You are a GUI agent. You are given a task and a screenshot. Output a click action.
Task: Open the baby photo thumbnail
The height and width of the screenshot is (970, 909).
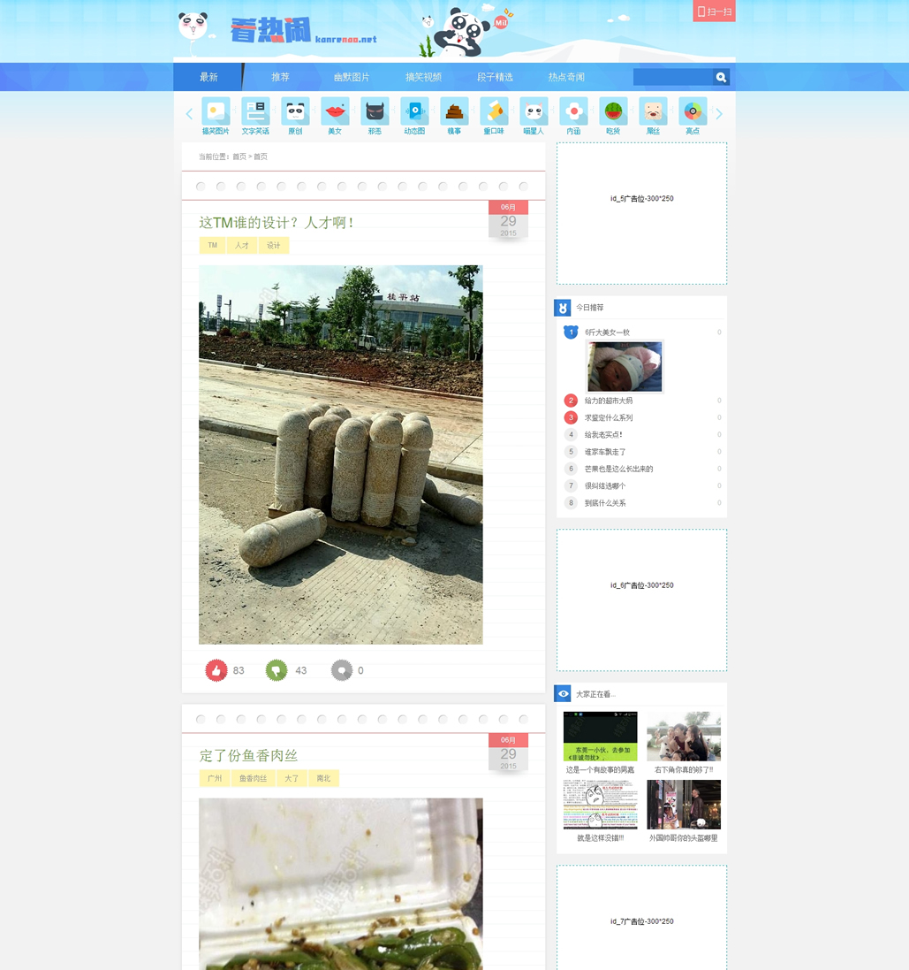coord(625,367)
